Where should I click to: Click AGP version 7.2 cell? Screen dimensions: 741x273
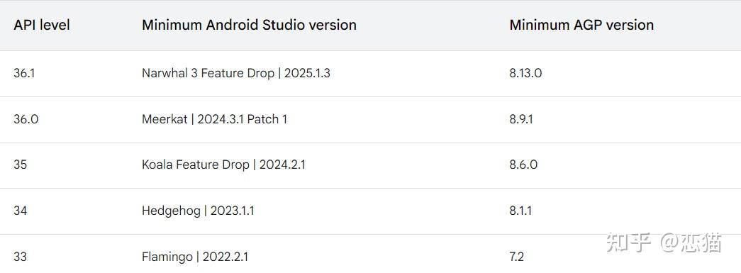click(516, 257)
